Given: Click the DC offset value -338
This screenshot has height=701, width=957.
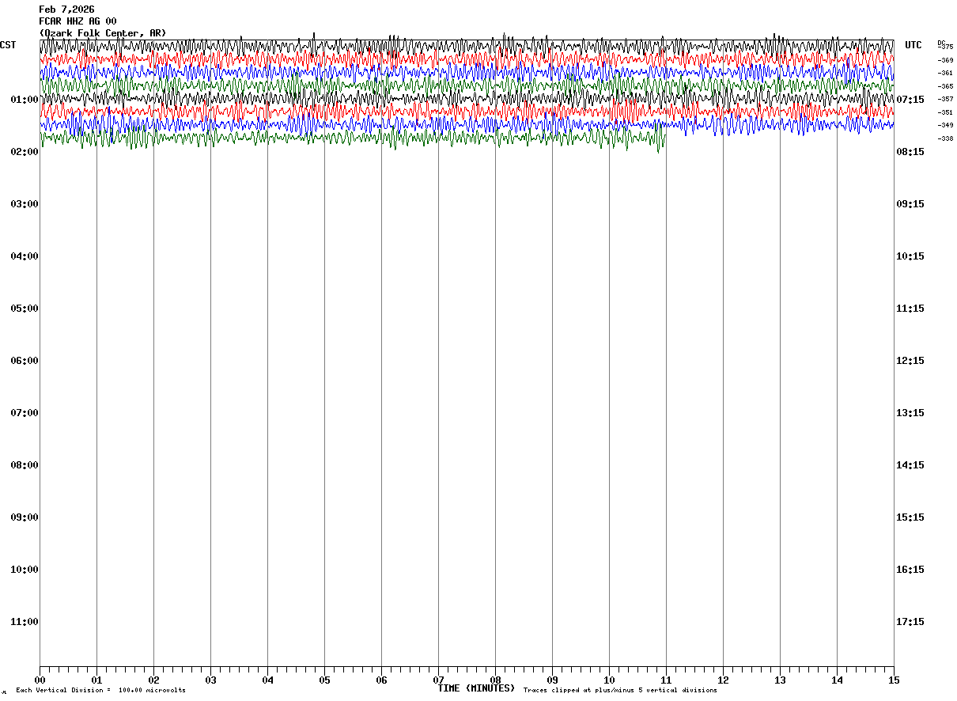Looking at the screenshot, I should click(x=945, y=138).
